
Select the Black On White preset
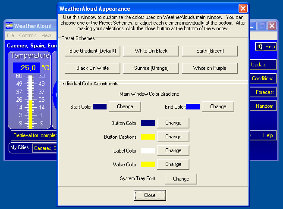92,68
